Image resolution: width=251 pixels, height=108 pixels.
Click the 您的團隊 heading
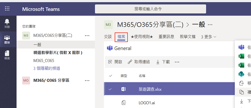click(x=29, y=26)
